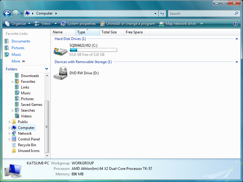Viewport: 243px width, 182px height.
Task: Click the SQ004621V02 (C:) drive label
Action: (x=83, y=45)
